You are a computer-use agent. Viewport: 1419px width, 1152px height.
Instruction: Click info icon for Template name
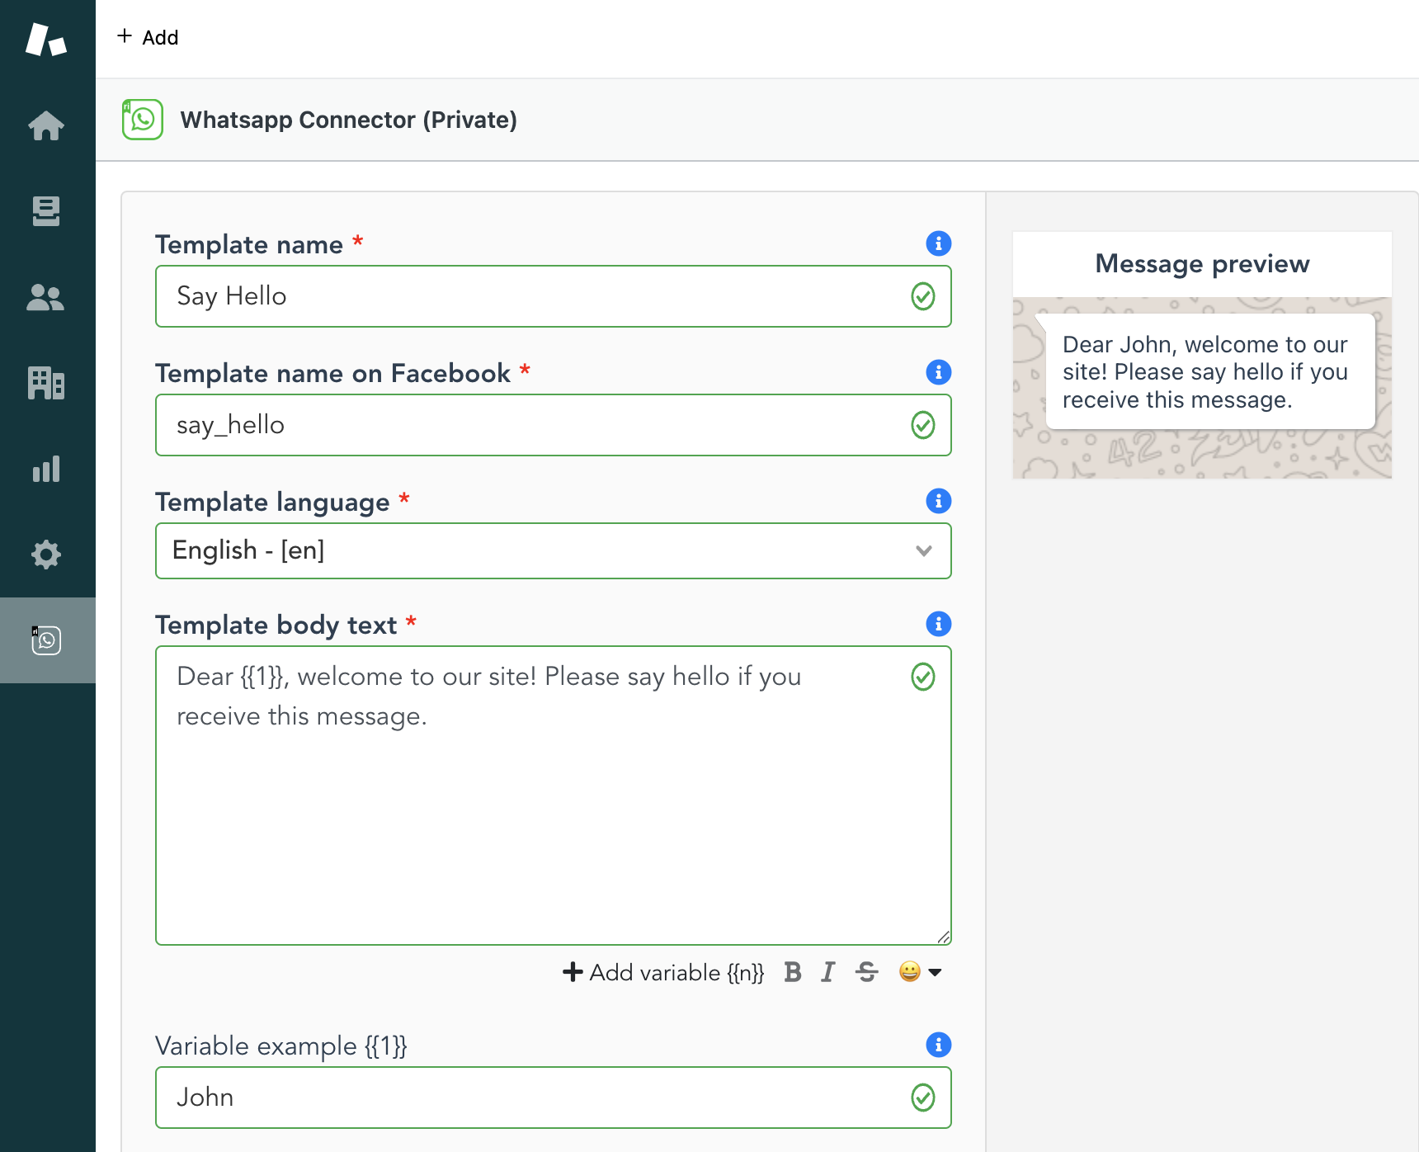(938, 243)
